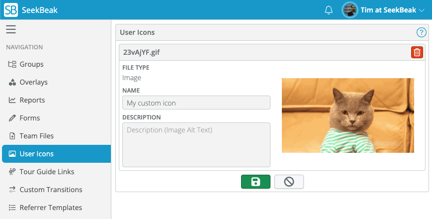This screenshot has height=219, width=432.
Task: Open the help question mark icon
Action: click(x=421, y=33)
